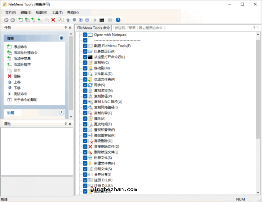Collapse the 操作 section chevron

click(62, 38)
